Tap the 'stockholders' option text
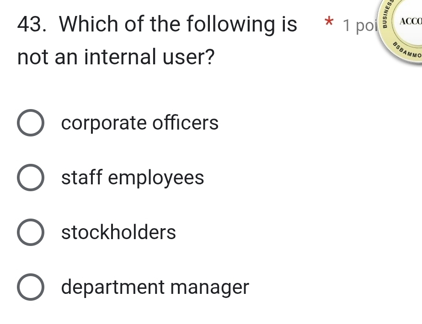Viewport: 422px width, 324px height. pos(118,232)
